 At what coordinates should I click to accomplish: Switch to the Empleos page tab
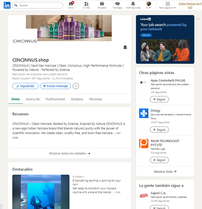(77, 99)
